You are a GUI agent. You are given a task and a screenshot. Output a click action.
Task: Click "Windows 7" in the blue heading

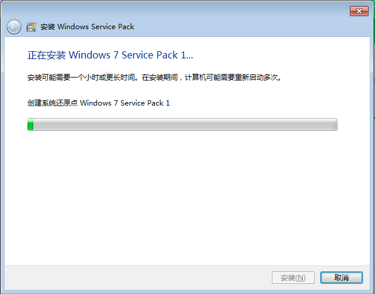(x=94, y=55)
